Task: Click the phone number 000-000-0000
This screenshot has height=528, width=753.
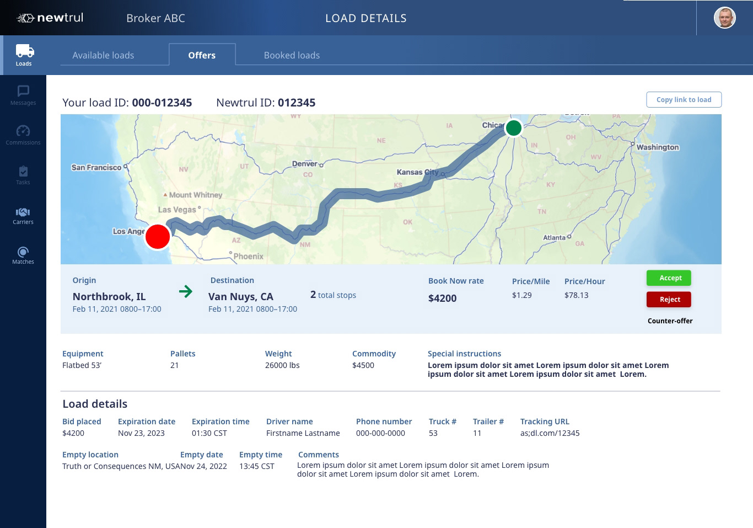Action: pos(380,433)
